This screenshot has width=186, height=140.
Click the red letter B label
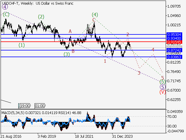73,51
